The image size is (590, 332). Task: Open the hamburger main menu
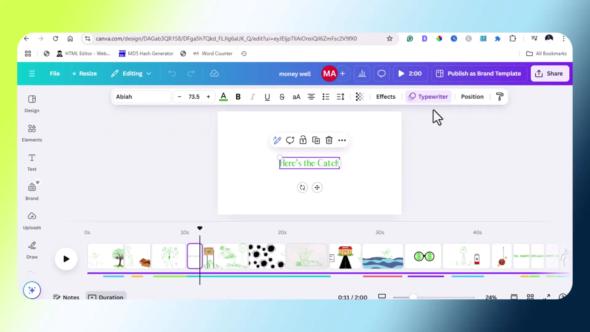click(x=32, y=73)
